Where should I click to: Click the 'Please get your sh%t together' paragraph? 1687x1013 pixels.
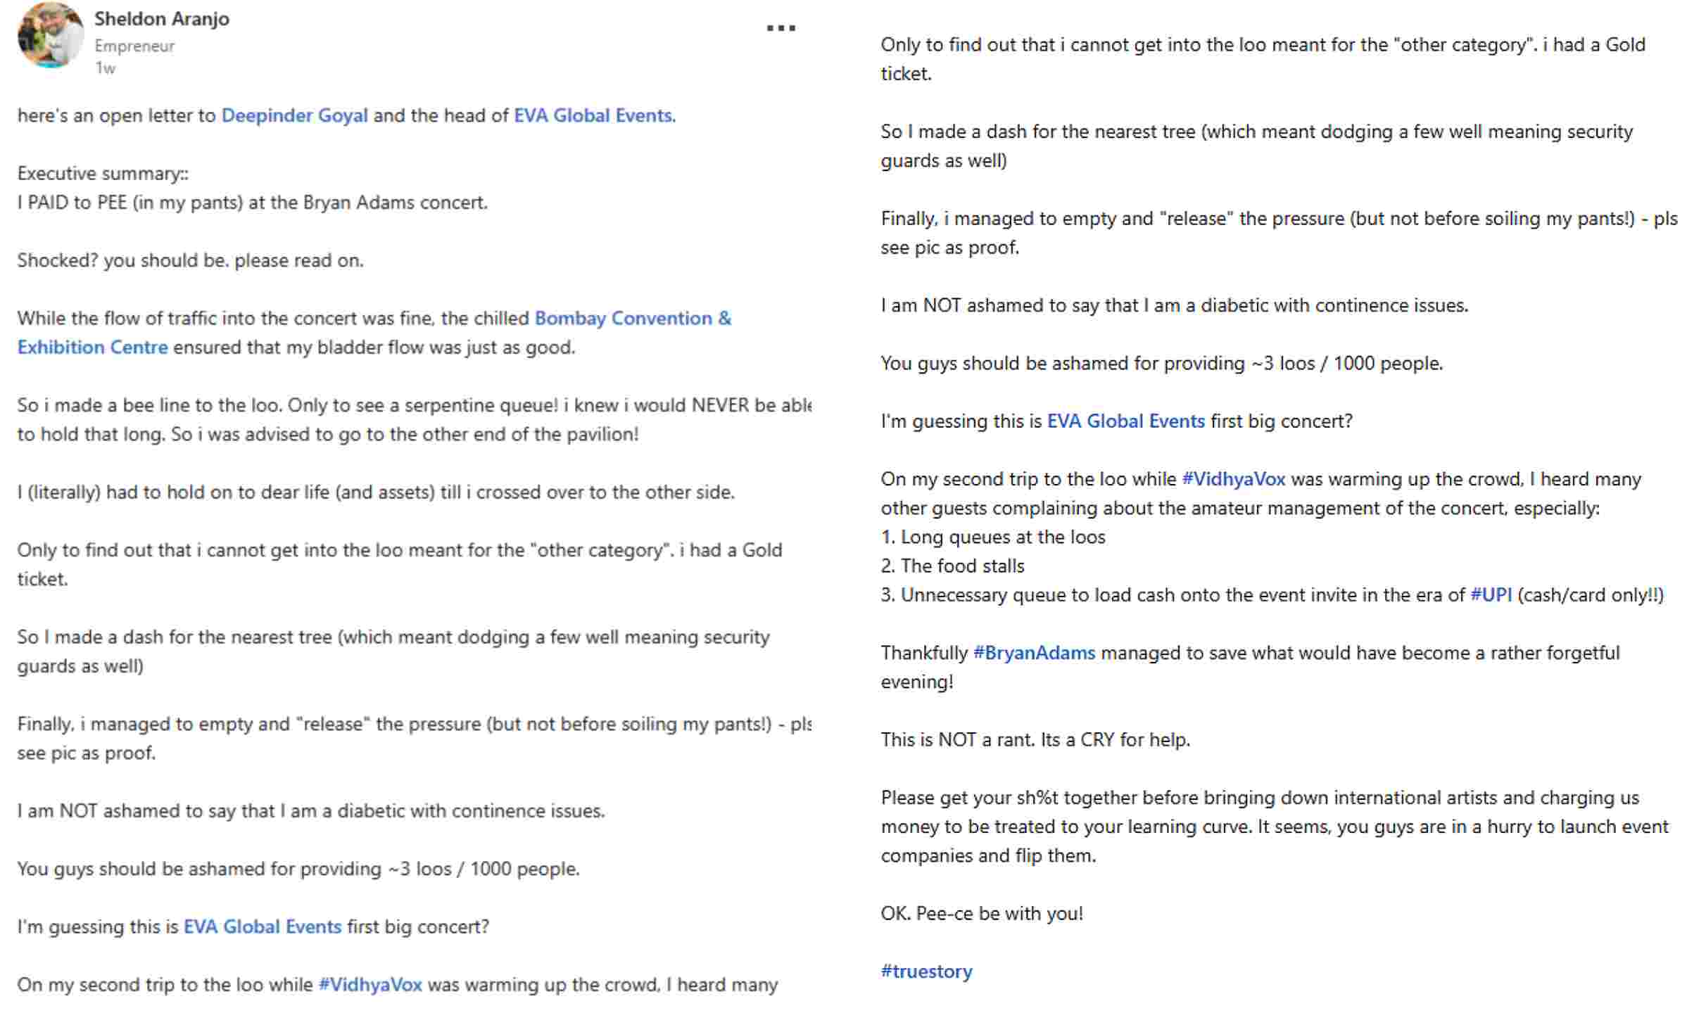point(1260,827)
